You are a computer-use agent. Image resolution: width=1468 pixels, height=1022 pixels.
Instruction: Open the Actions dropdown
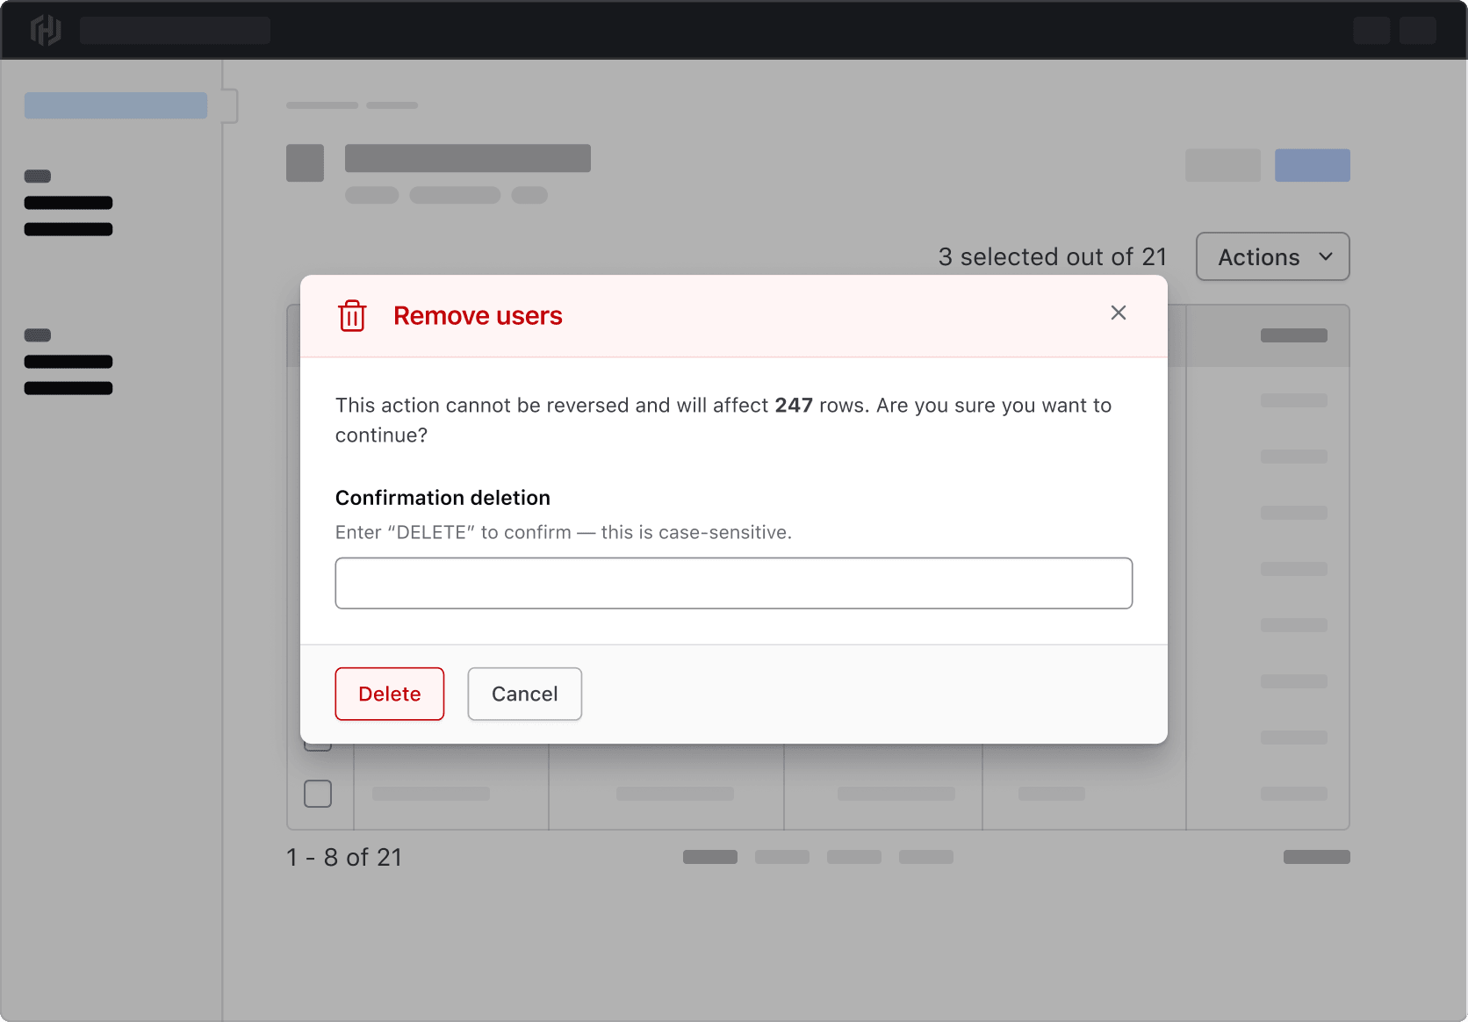(x=1272, y=256)
